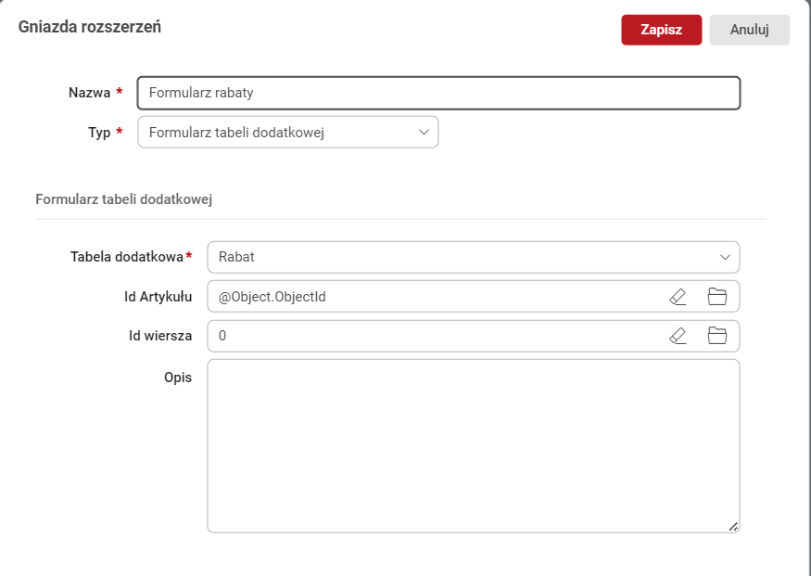Click into the '@Object.ObjectId' text input
Screen dimensions: 811x576
[272, 297]
